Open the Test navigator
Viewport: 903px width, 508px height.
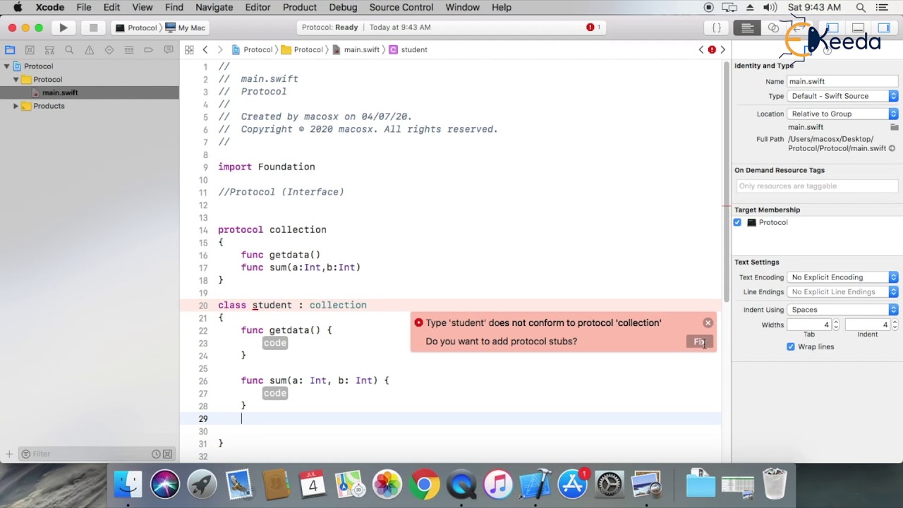pyautogui.click(x=109, y=50)
